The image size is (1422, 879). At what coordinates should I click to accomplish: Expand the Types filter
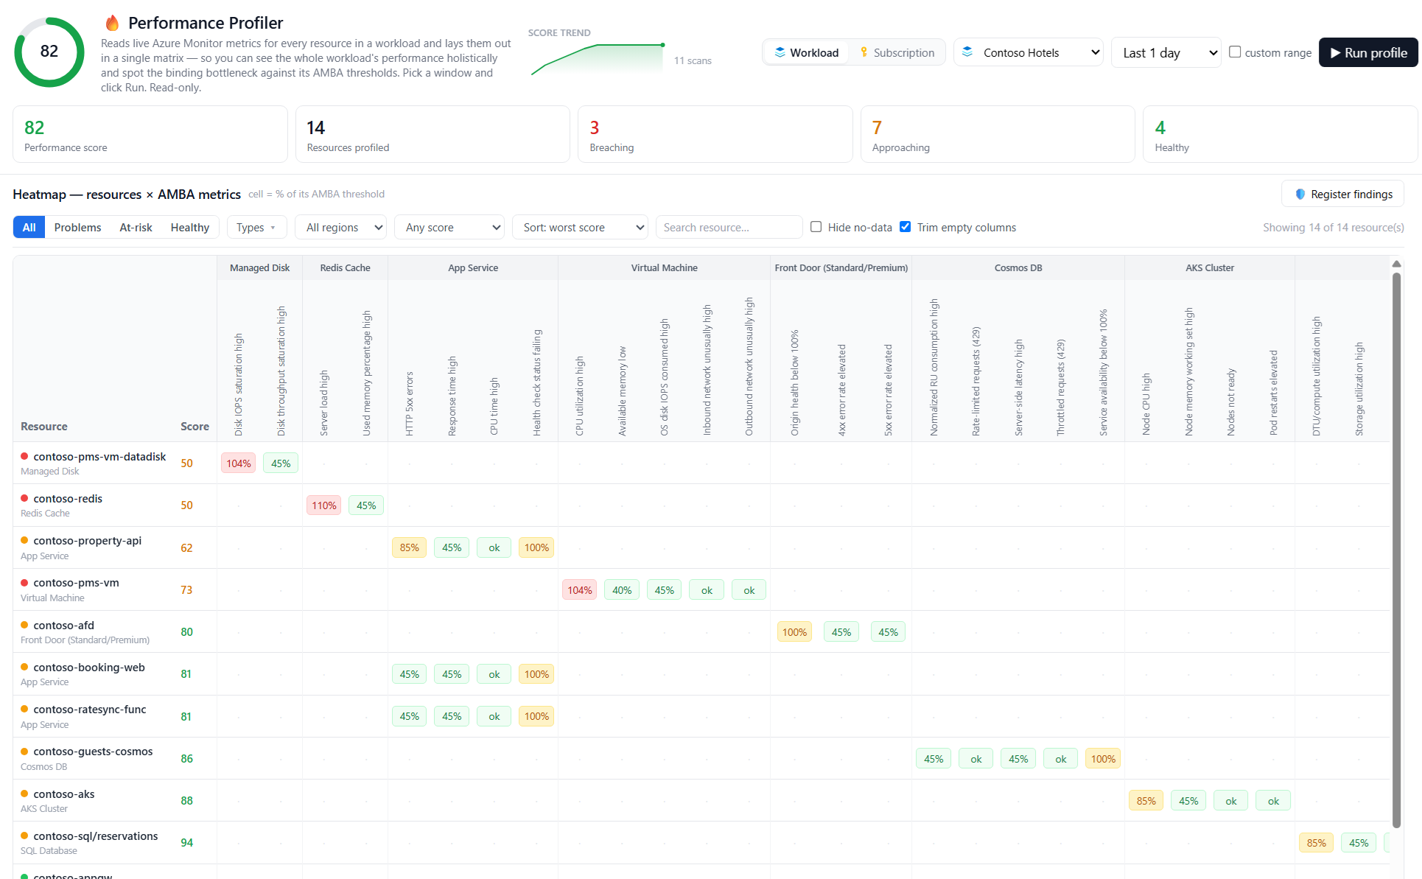[256, 227]
